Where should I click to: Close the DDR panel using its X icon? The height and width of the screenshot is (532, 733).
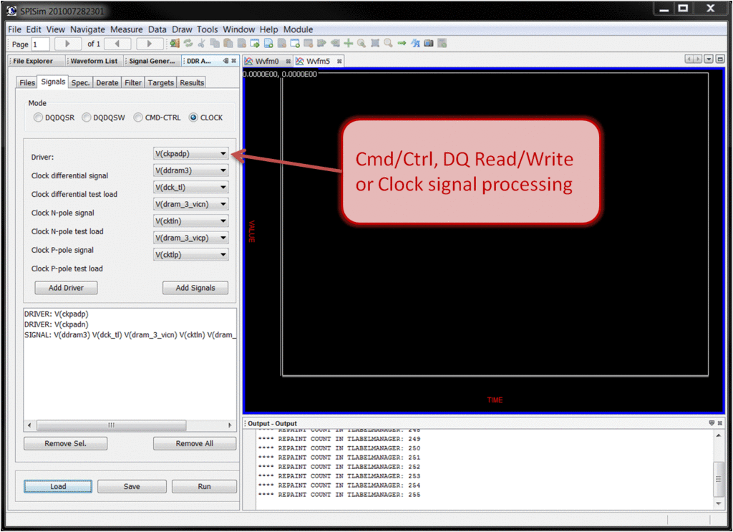pos(234,61)
